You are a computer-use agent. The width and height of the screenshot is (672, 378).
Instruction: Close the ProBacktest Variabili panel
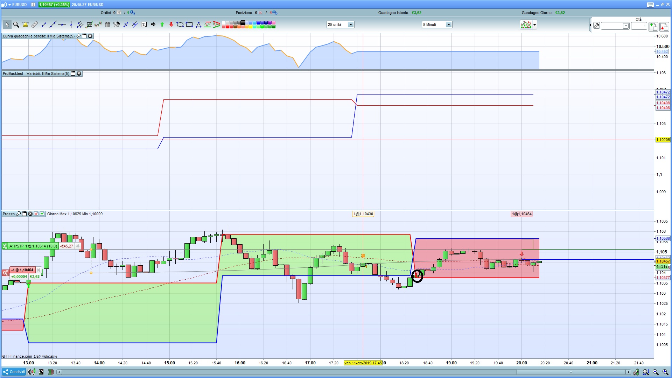tap(79, 73)
